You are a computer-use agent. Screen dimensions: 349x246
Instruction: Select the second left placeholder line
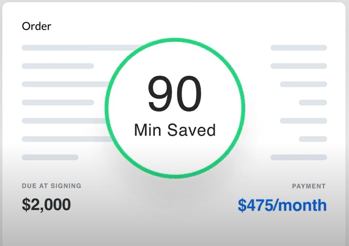point(58,66)
